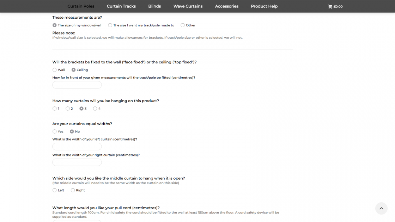Select 'The size of my window/wall' option
This screenshot has height=222, width=395.
pos(55,25)
